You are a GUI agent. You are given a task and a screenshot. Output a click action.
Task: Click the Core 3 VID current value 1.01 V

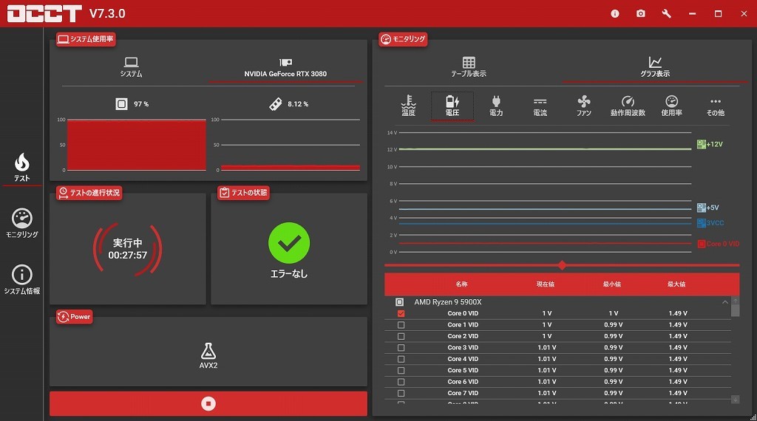point(546,348)
